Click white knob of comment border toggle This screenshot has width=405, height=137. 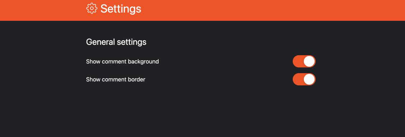point(309,79)
